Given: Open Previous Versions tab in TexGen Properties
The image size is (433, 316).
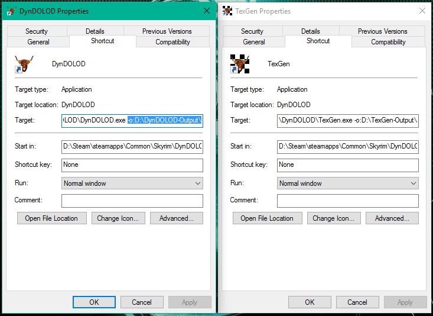Looking at the screenshot, I should 382,31.
